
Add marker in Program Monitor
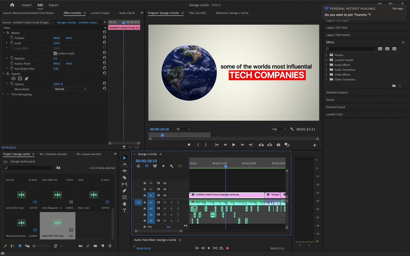[189, 145]
